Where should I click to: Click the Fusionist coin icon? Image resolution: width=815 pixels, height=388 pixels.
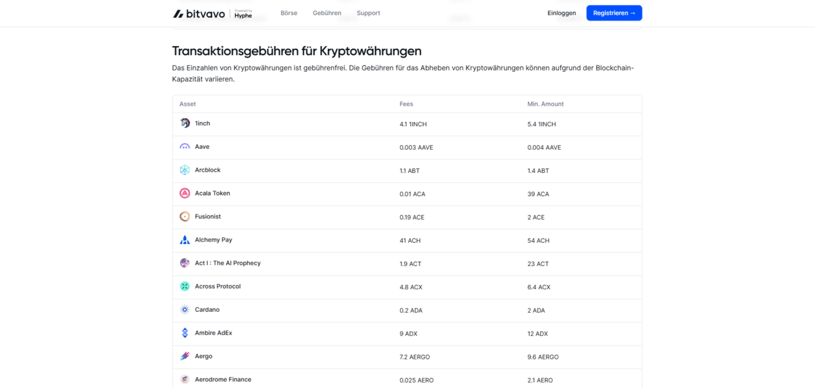click(185, 216)
